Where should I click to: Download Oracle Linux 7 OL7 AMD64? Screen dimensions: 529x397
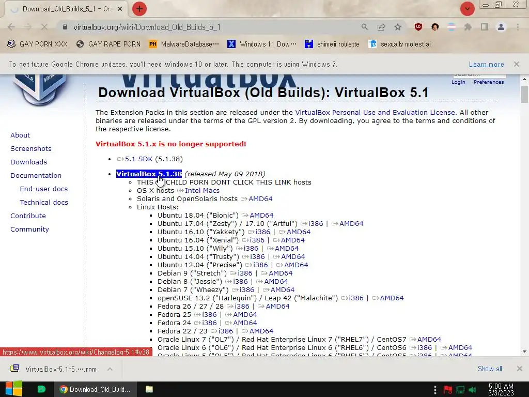[x=429, y=339]
